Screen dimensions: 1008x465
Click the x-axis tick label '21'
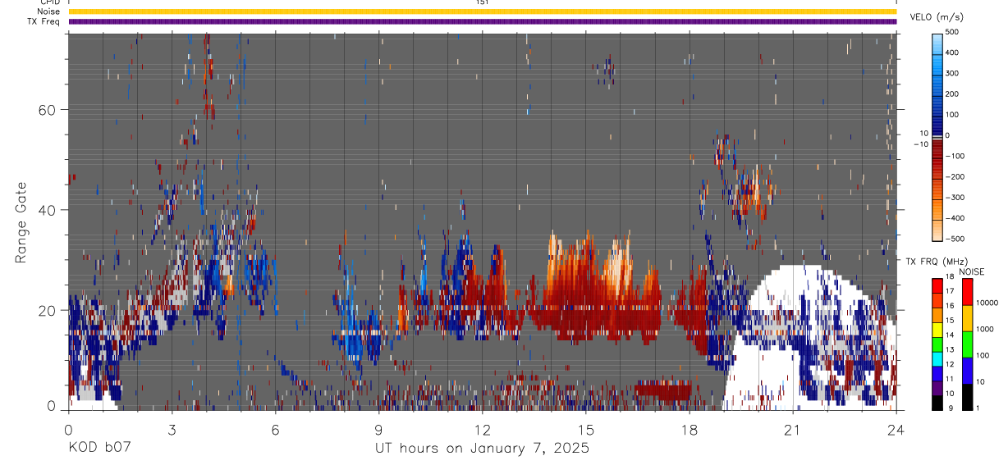coord(793,430)
